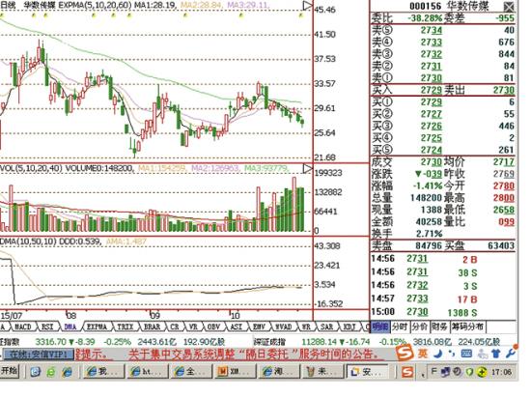Click the taskbar clock 17:06
Viewport: 531px width, 398px height.
pos(501,372)
